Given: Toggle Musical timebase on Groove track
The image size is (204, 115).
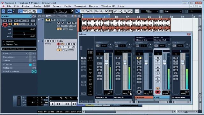Looking at the screenshot, I should pos(59,29).
